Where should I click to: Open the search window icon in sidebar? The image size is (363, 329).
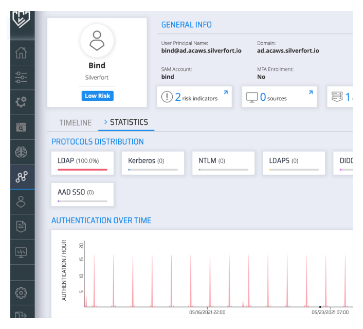(x=22, y=127)
